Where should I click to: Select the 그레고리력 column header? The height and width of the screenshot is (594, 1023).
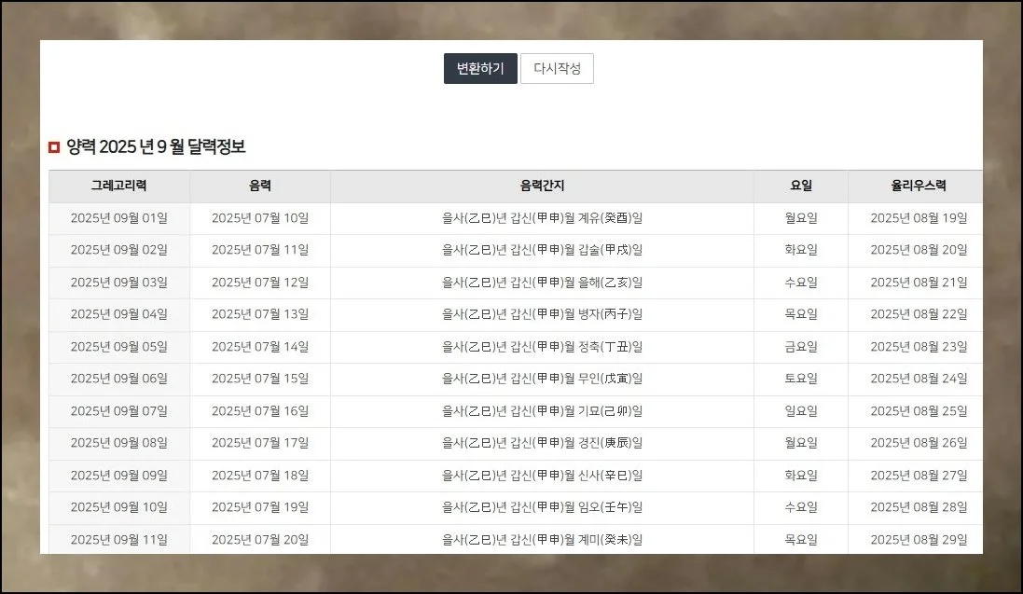(x=119, y=186)
